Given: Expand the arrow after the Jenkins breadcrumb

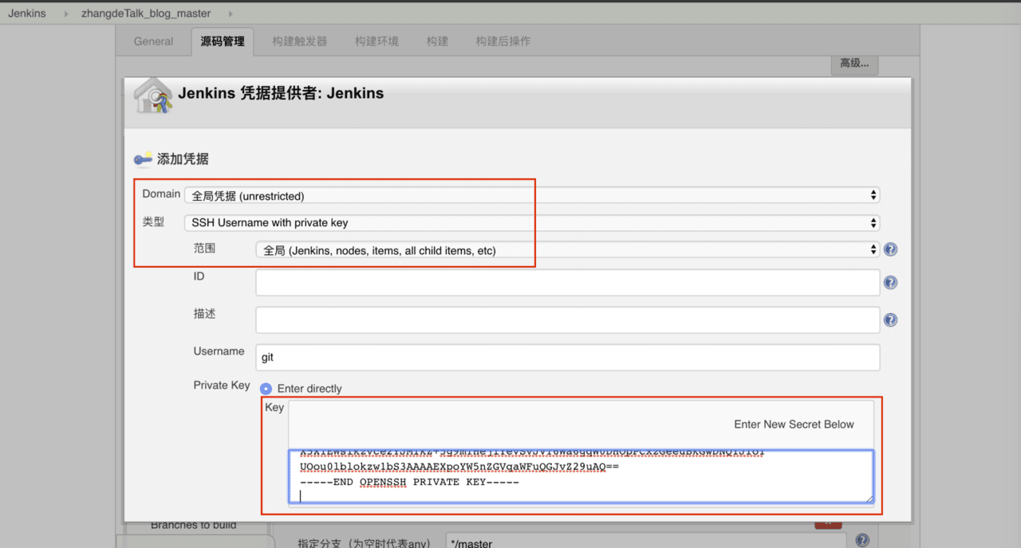Looking at the screenshot, I should click(x=66, y=14).
